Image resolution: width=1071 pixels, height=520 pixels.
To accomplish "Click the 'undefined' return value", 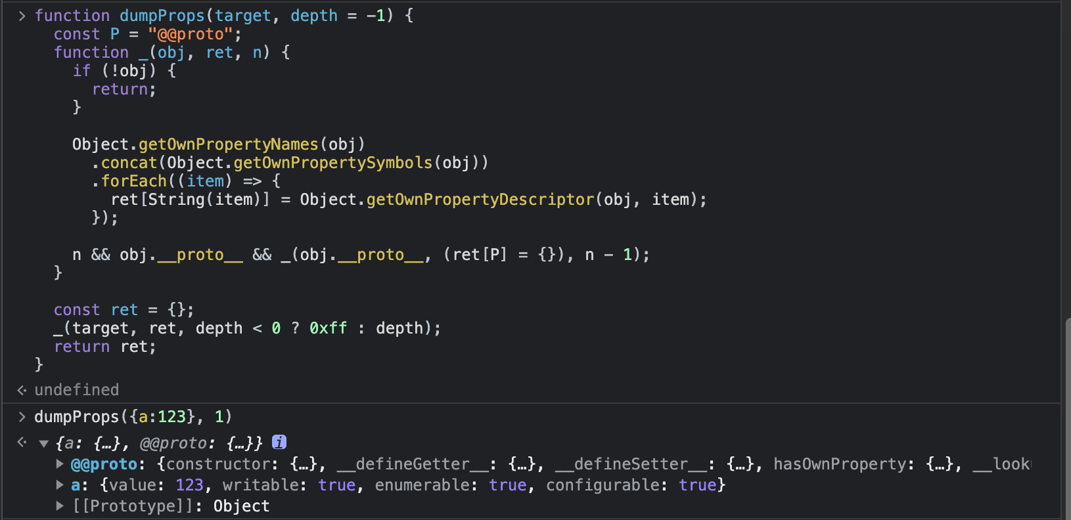I will [x=76, y=390].
